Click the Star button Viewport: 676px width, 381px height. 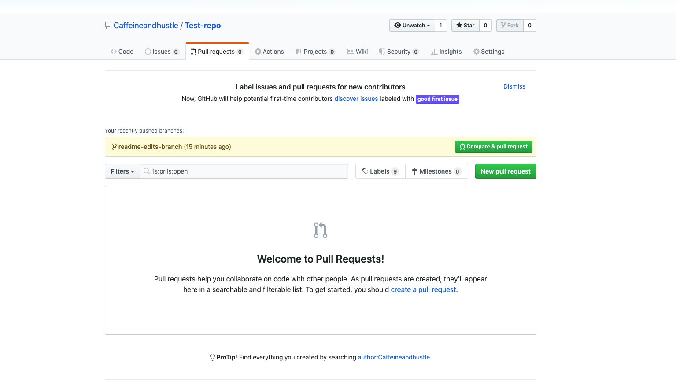[x=465, y=26]
